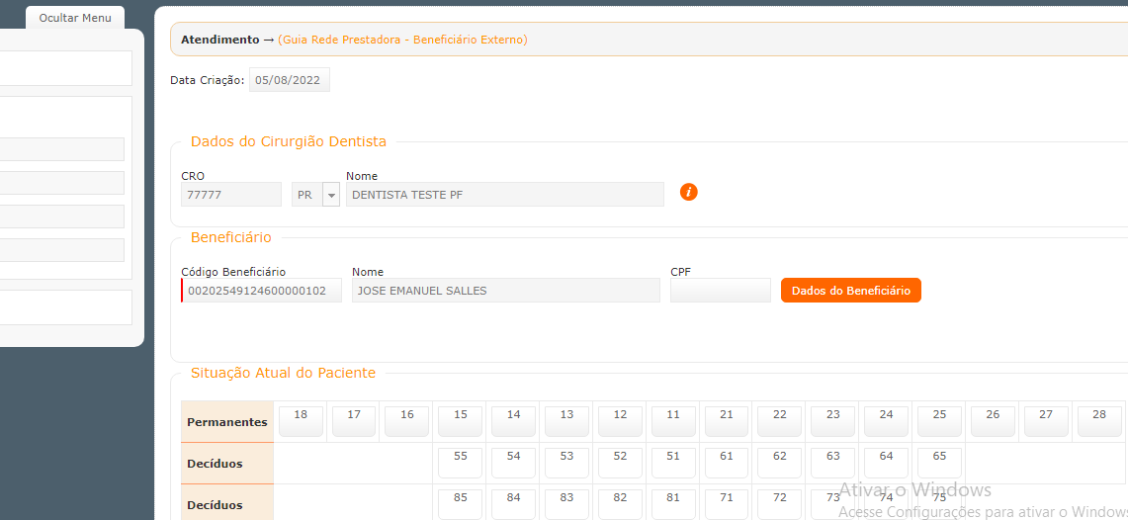The height and width of the screenshot is (520, 1128).
Task: Select permanent tooth 14
Action: [513, 421]
